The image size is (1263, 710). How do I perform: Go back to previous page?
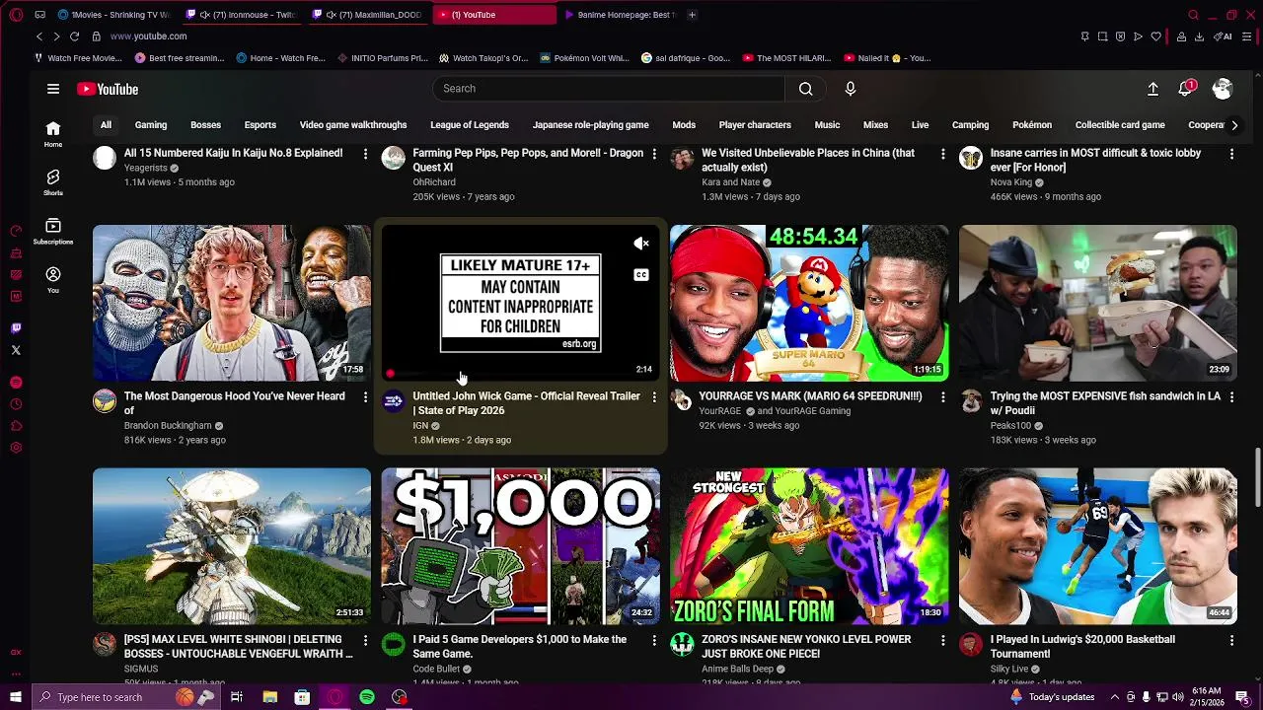39,36
